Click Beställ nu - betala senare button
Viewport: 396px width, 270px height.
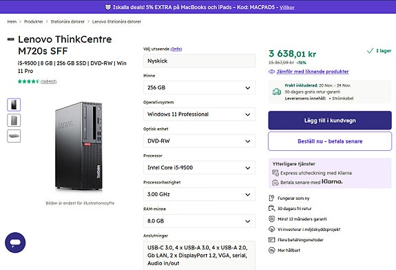click(330, 141)
